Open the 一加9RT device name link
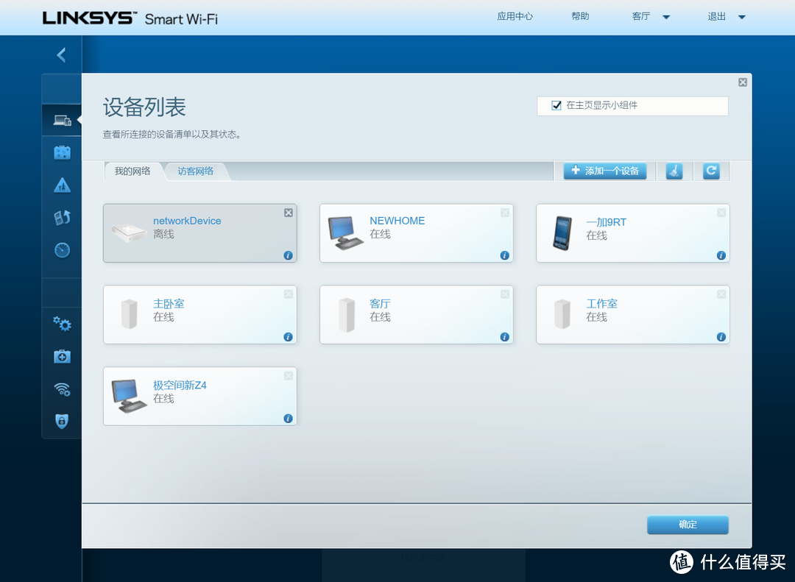The width and height of the screenshot is (795, 582). (x=606, y=222)
